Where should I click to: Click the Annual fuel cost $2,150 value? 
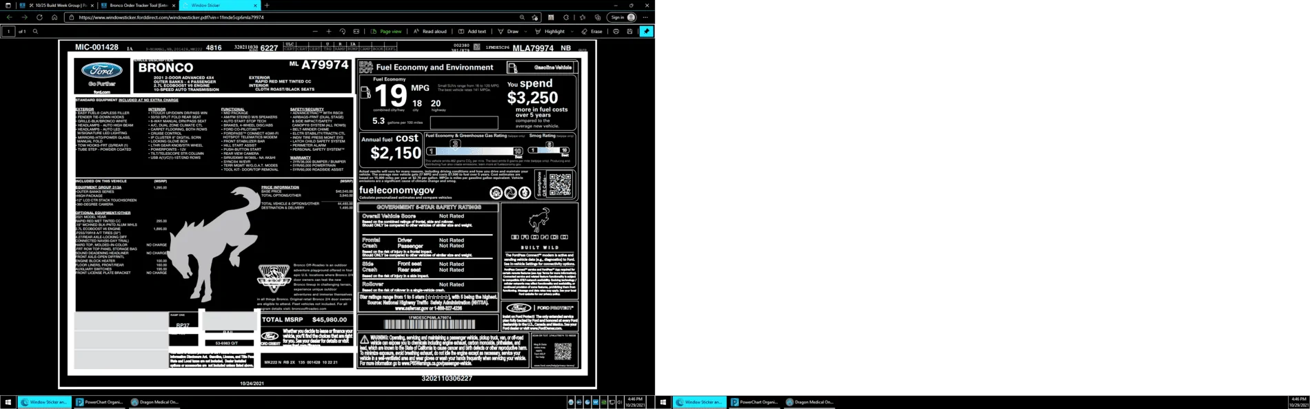point(396,152)
